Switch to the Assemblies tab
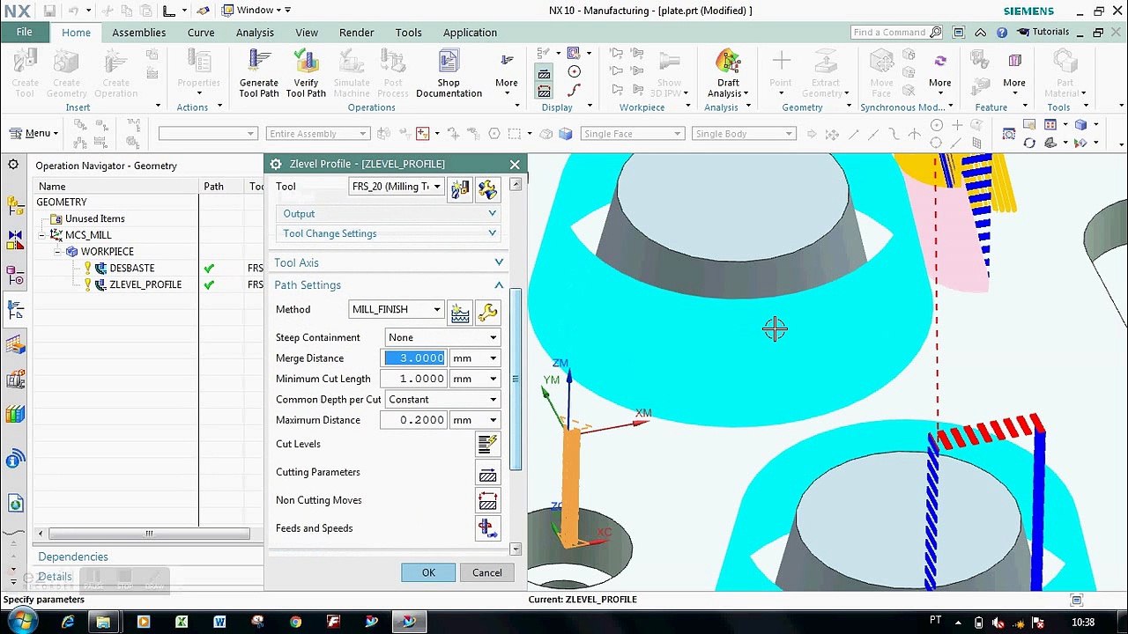This screenshot has height=634, width=1128. point(138,33)
